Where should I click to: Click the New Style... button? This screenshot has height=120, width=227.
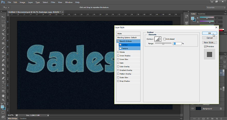(x=209, y=42)
